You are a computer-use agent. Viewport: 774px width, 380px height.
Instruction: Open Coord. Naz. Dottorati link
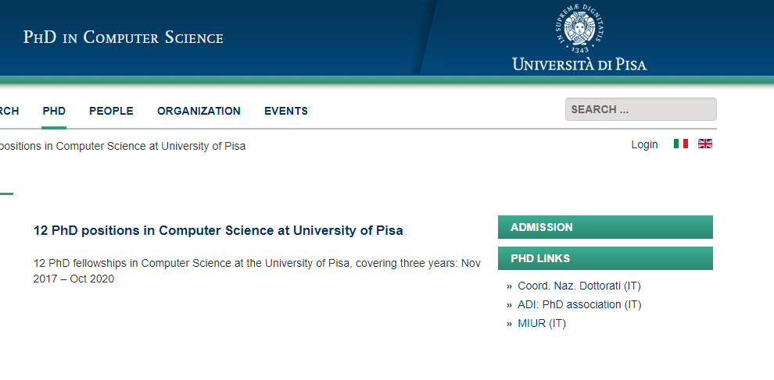coord(579,286)
